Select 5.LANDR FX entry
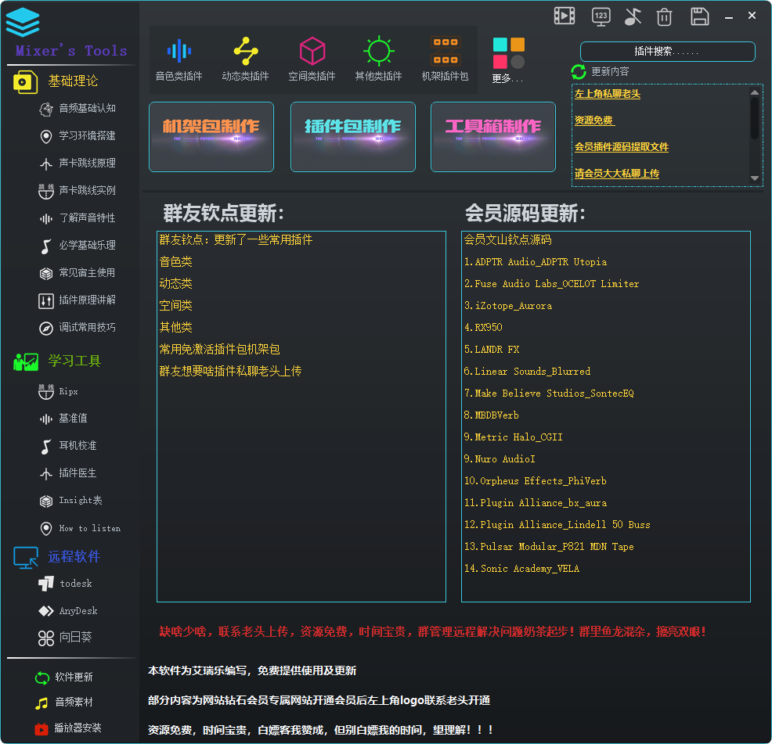Image resolution: width=772 pixels, height=744 pixels. click(492, 350)
